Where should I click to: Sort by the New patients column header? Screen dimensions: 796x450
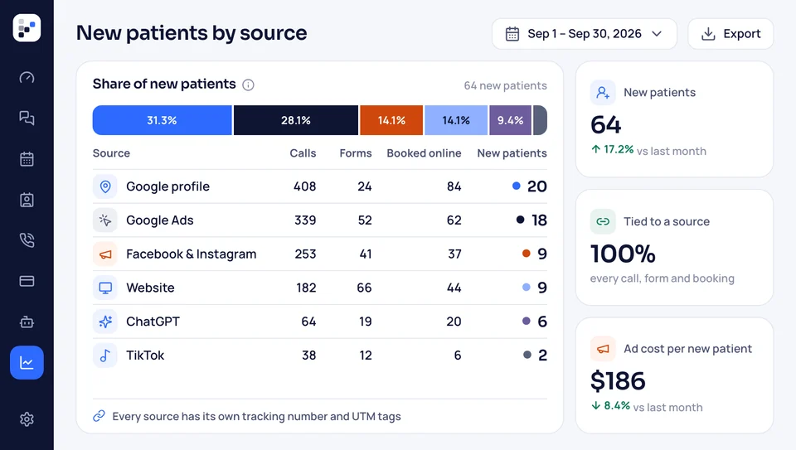(x=512, y=153)
